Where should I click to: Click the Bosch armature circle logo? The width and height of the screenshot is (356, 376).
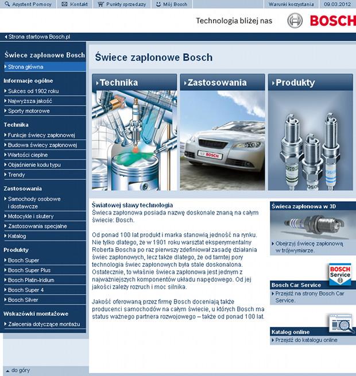(295, 21)
